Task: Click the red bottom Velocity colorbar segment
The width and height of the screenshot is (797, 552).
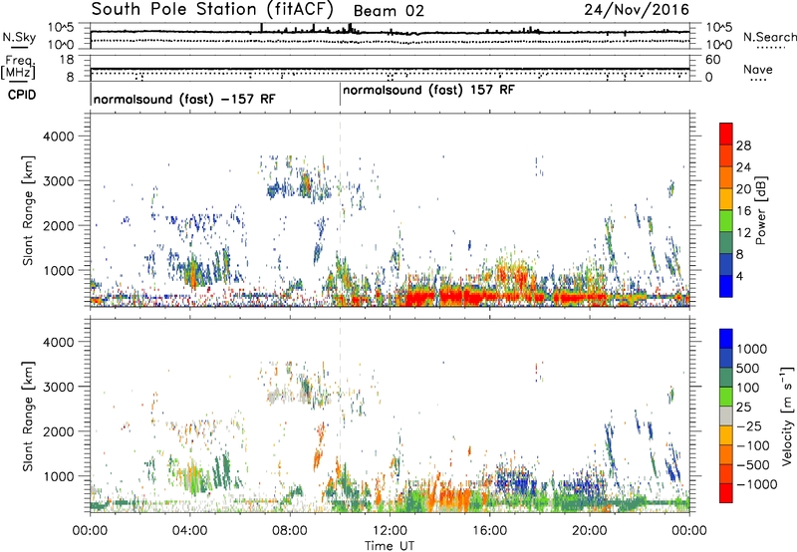Action: pos(726,493)
